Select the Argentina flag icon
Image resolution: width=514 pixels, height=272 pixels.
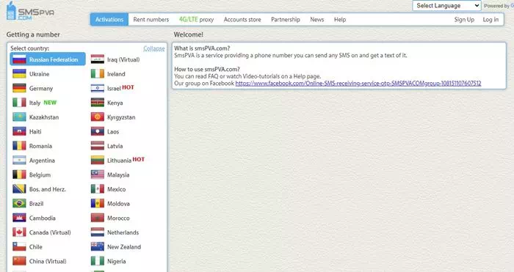(19, 161)
